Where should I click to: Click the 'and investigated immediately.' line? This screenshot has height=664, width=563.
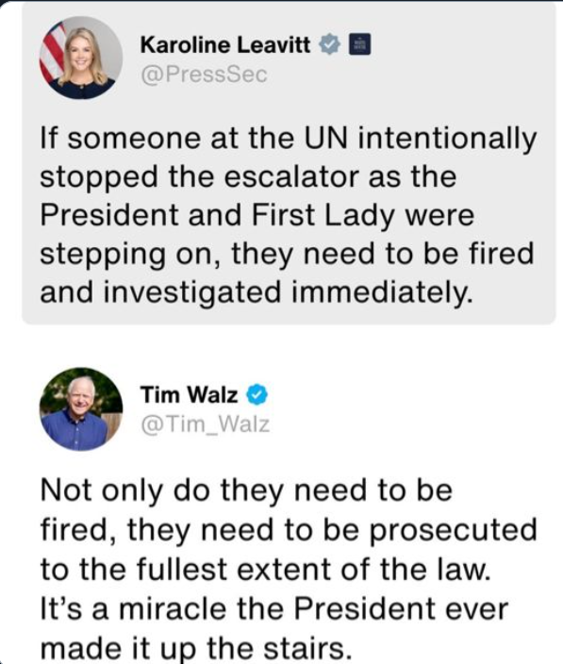257,293
